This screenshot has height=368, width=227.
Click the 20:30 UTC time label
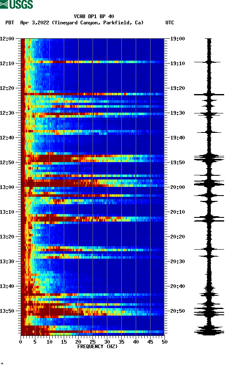click(x=177, y=262)
